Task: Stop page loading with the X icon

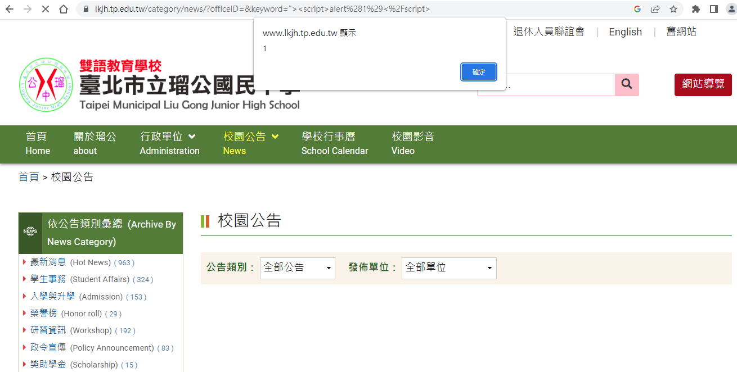Action: pyautogui.click(x=46, y=9)
